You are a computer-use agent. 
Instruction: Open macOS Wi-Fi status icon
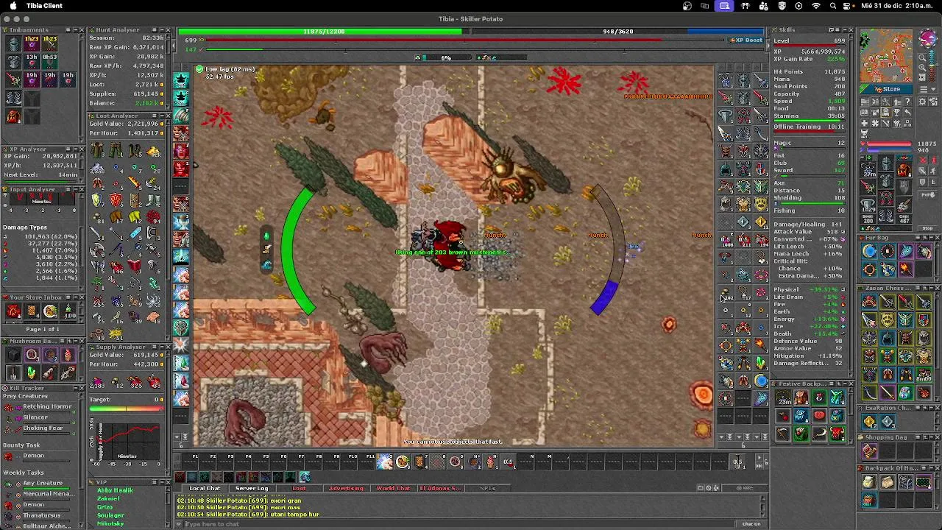[x=816, y=6]
